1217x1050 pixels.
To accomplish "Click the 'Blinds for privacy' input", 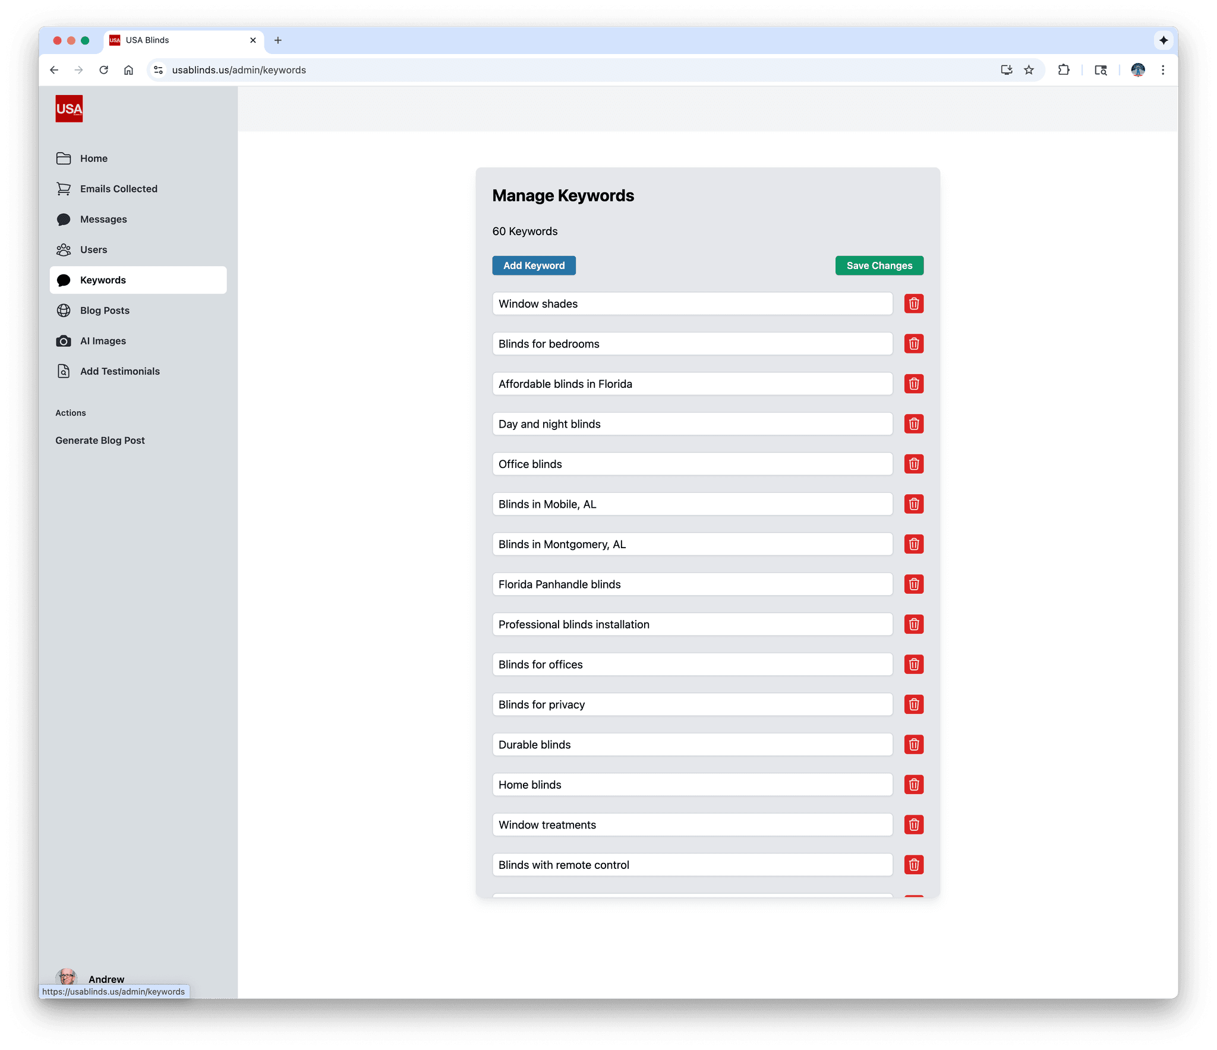I will coord(692,704).
